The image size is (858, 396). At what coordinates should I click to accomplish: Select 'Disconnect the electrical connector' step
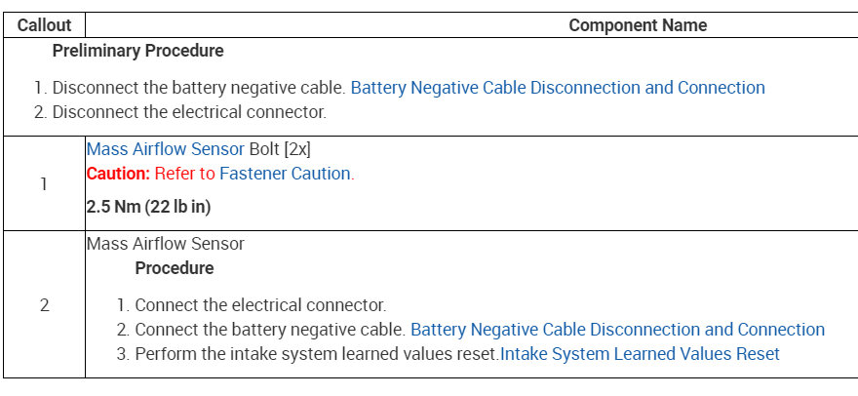click(x=189, y=112)
